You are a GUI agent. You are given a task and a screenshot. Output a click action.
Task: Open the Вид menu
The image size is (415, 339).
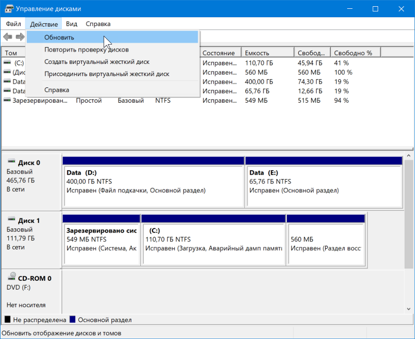tap(72, 24)
